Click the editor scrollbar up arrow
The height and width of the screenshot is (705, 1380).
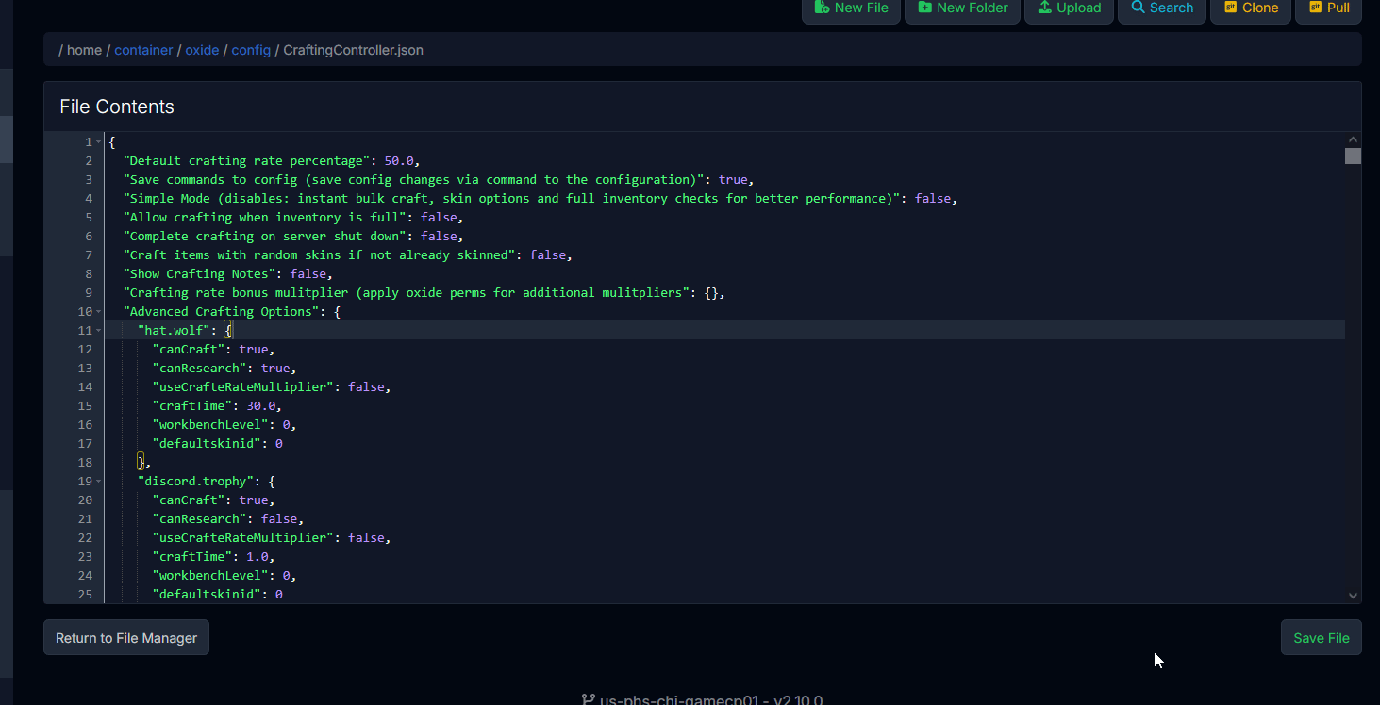tap(1354, 139)
